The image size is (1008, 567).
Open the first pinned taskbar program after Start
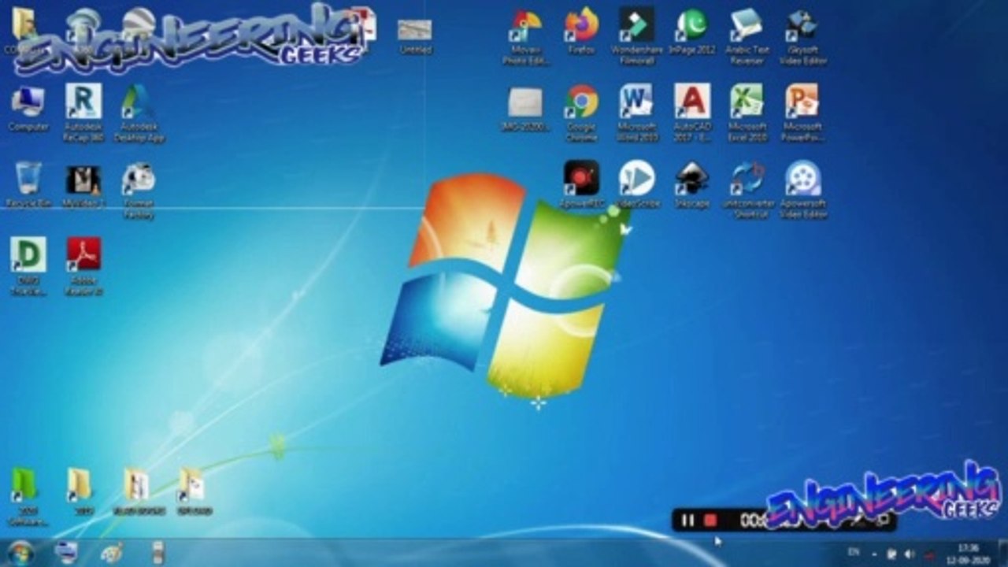click(67, 553)
